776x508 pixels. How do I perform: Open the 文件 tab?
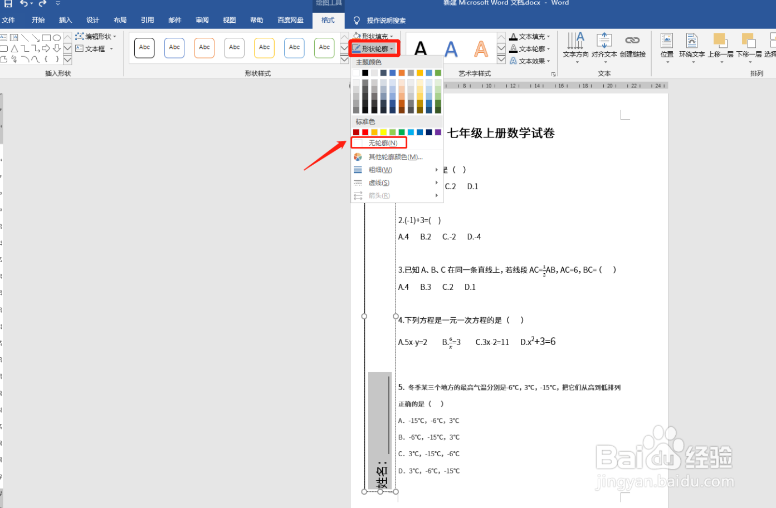(x=8, y=20)
